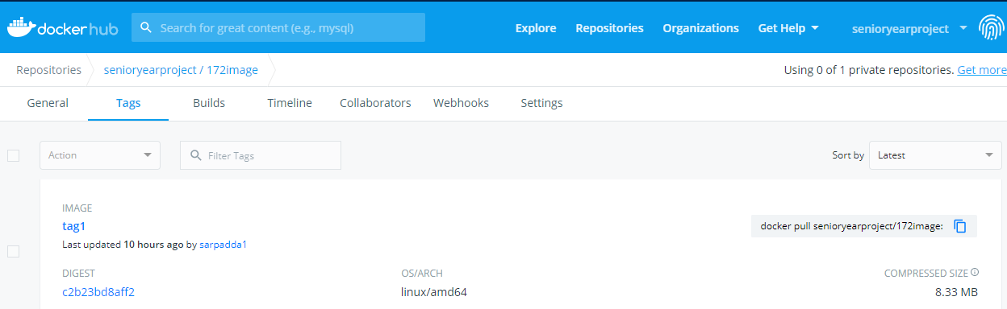
Task: Open the tag1 image link
Action: [73, 226]
